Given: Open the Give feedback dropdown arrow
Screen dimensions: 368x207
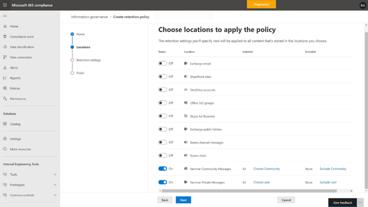Looking at the screenshot, I should pos(360,202).
